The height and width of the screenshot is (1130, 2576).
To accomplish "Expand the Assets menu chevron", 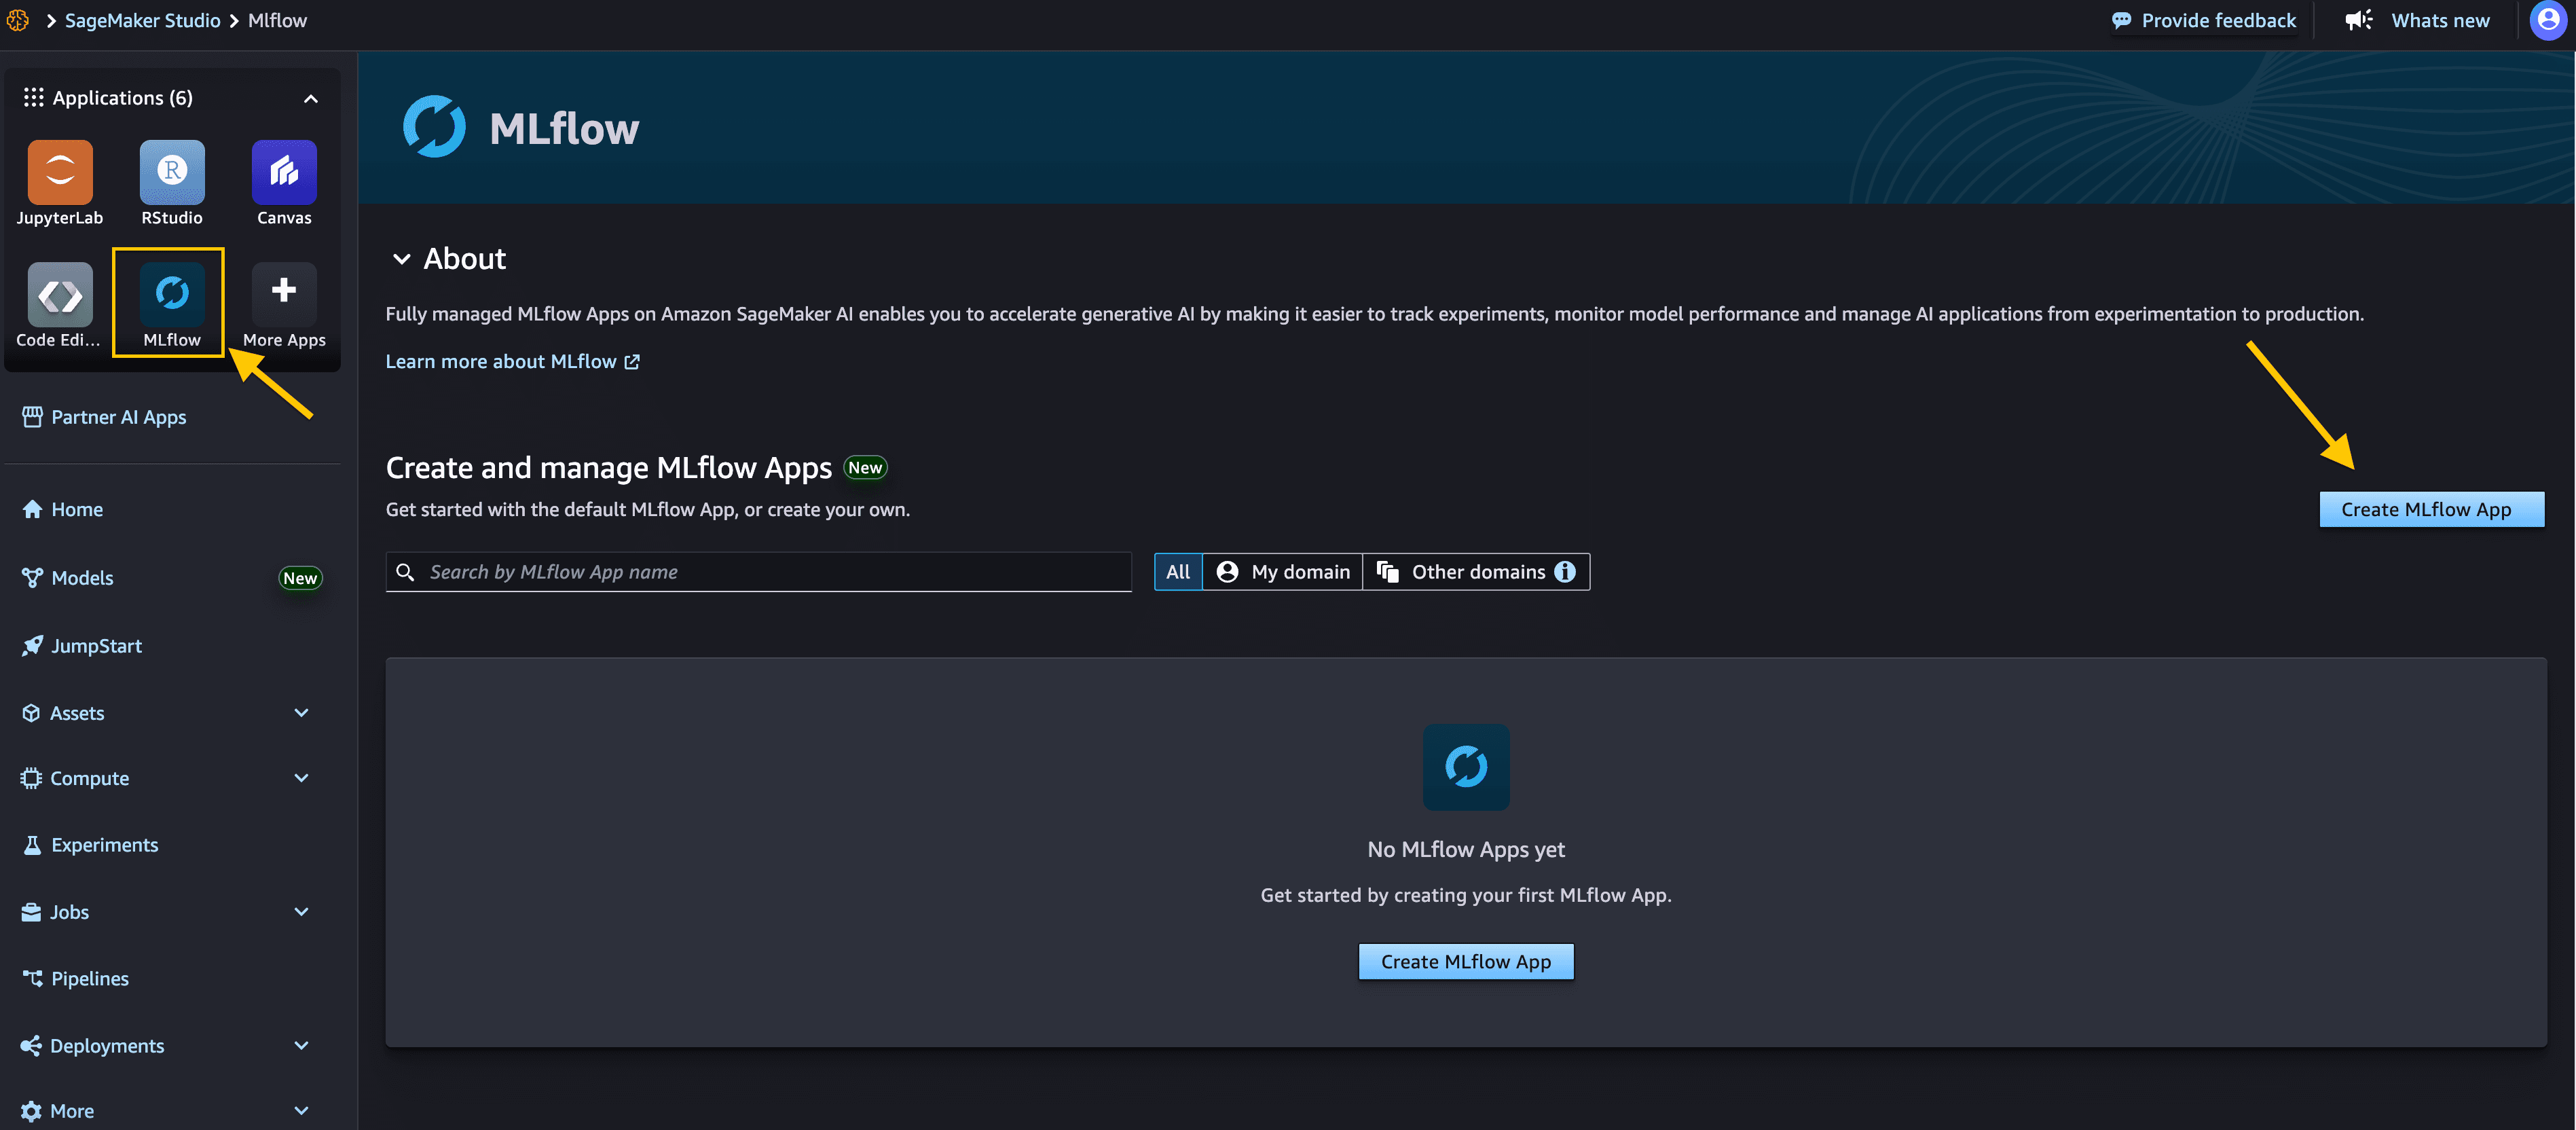I will pos(301,712).
